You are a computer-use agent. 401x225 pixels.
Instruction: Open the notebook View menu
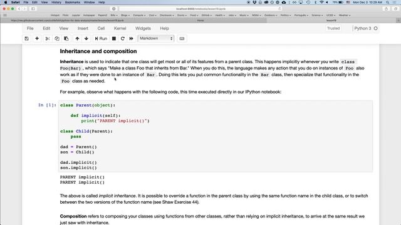(x=64, y=28)
